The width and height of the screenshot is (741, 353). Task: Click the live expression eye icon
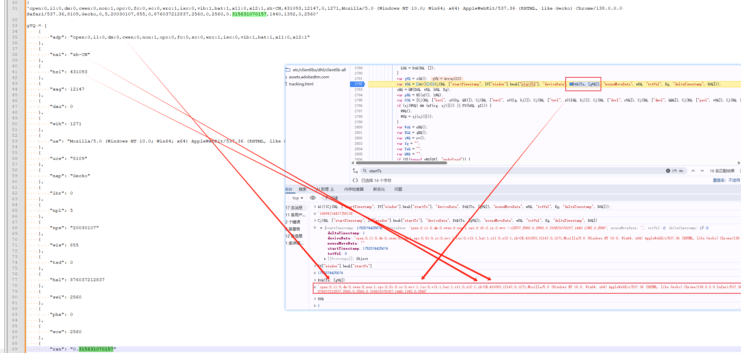click(313, 198)
